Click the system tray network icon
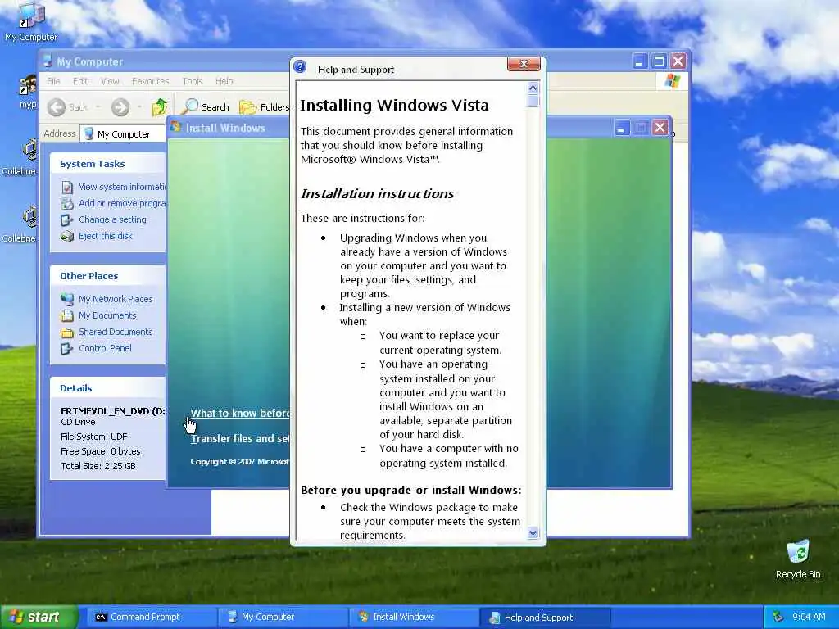The image size is (839, 629). (x=778, y=617)
